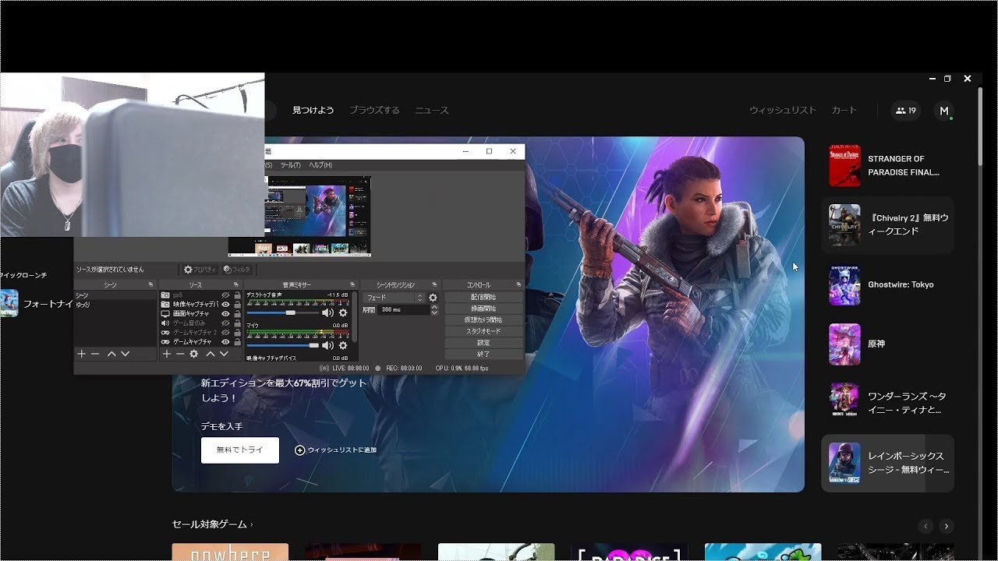This screenshot has height=561, width=998.
Task: Click the audio mixer vertical scrollbar
Action: click(x=356, y=316)
